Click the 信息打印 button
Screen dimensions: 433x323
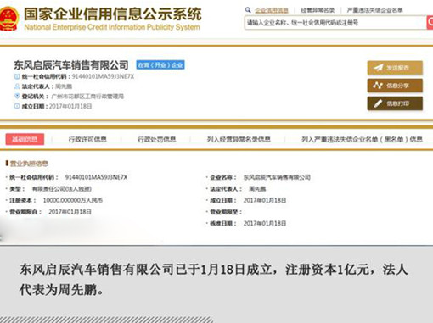(x=395, y=103)
